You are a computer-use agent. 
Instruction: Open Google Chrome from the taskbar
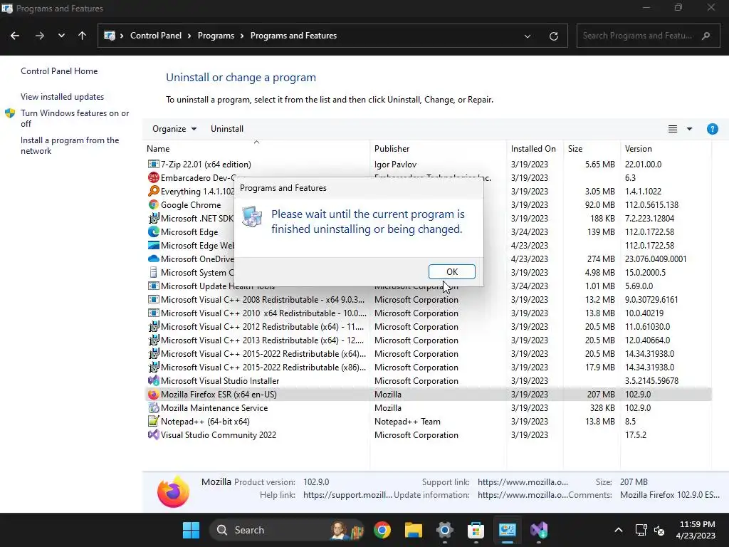pyautogui.click(x=382, y=530)
